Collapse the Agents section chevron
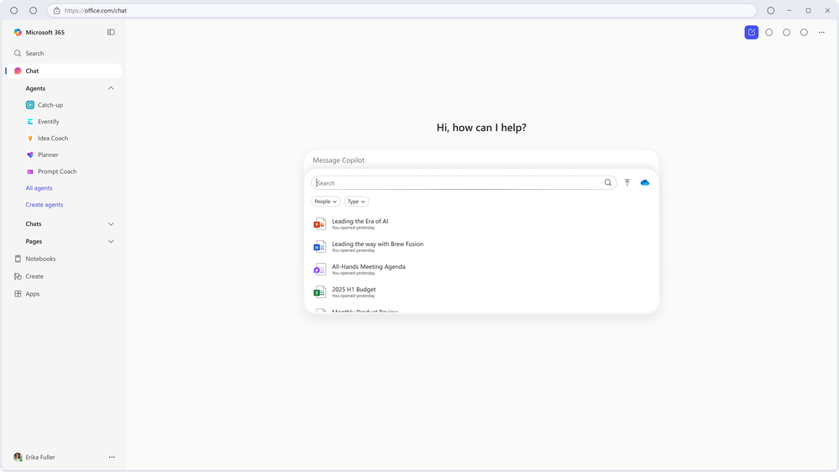The image size is (839, 472). [111, 88]
